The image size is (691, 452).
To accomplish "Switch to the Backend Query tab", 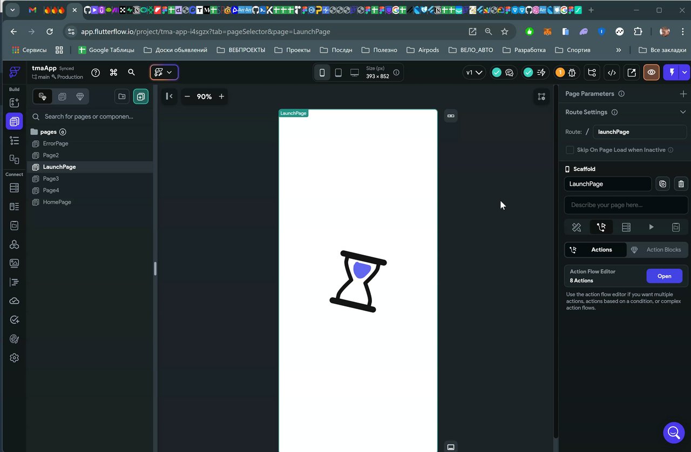I will (x=626, y=228).
